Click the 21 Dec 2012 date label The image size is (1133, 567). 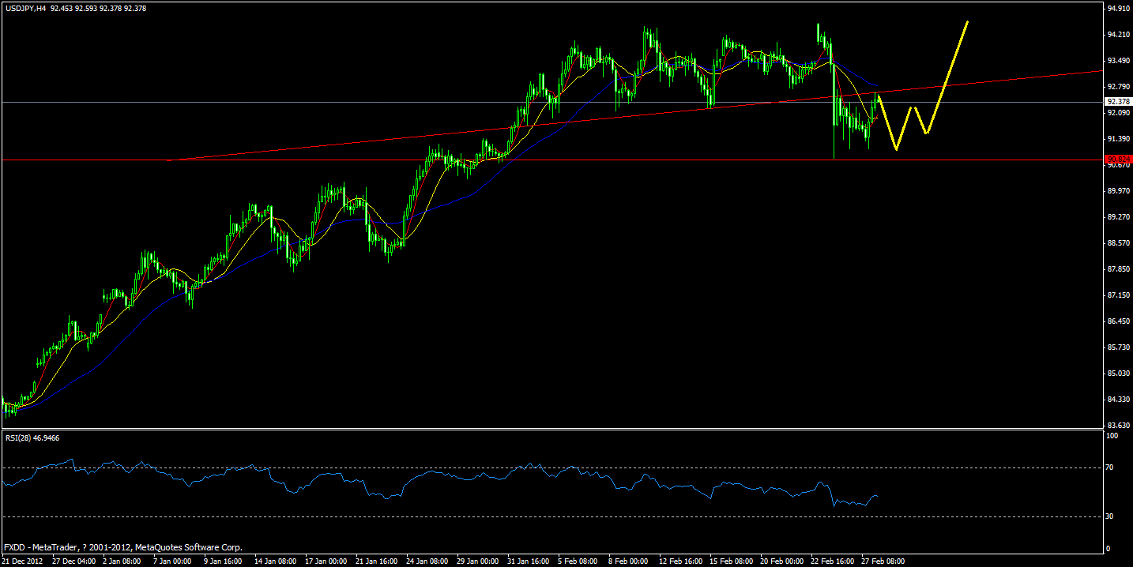tap(24, 561)
